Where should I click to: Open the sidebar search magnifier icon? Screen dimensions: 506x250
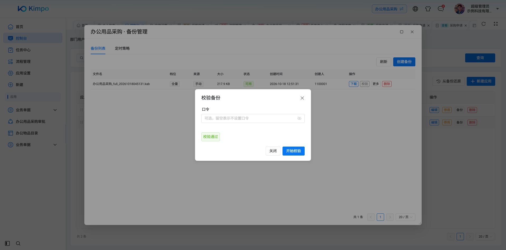(x=18, y=243)
